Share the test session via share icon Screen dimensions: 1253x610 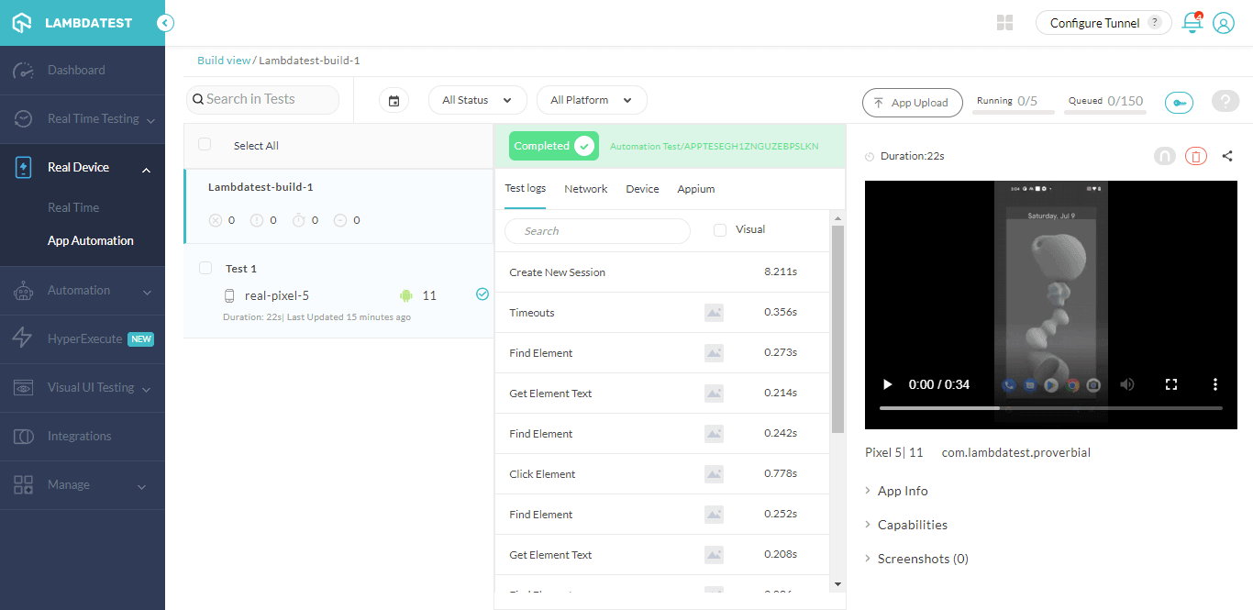tap(1227, 156)
